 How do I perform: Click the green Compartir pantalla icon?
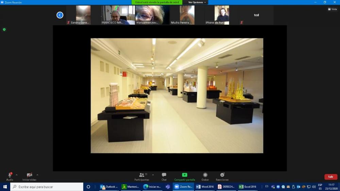185,175
